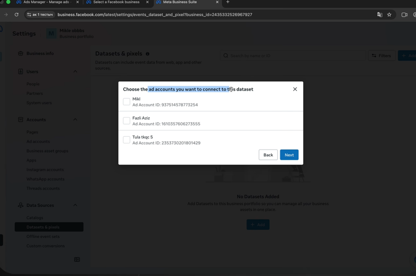Click the blue Add button at top right

coord(407,56)
